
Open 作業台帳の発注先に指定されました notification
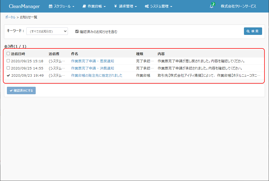point(97,76)
